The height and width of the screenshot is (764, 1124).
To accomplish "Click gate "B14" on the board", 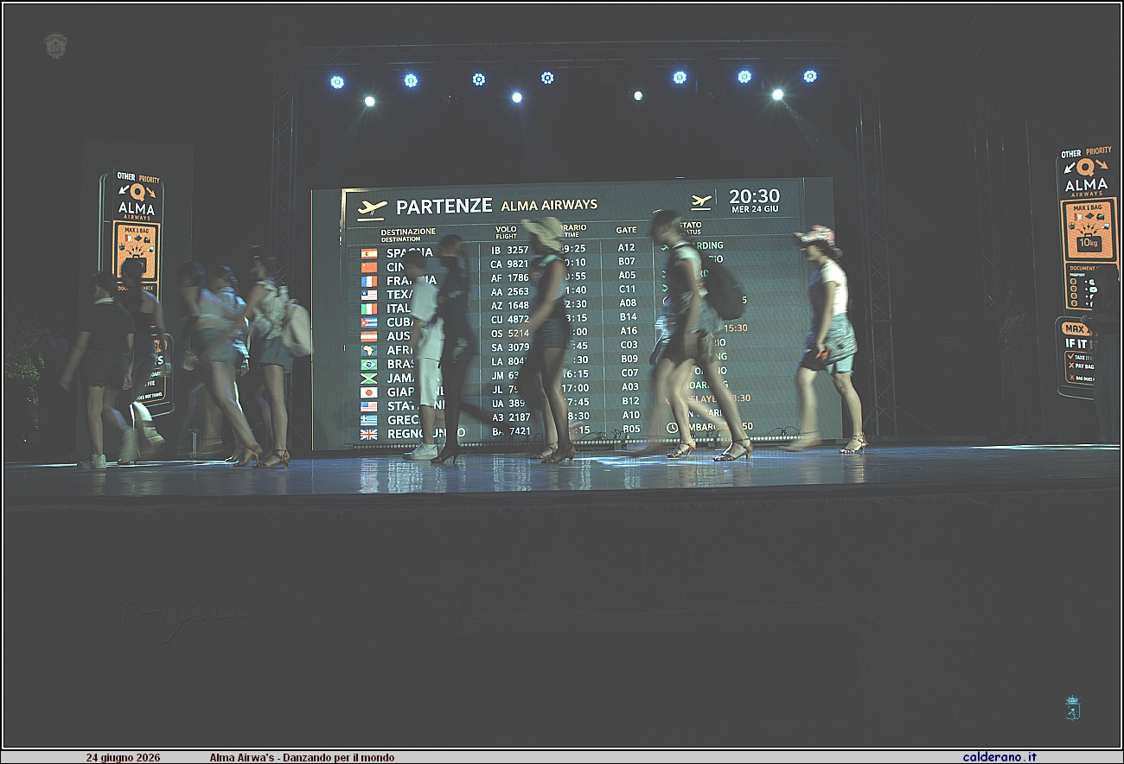I will (x=629, y=317).
